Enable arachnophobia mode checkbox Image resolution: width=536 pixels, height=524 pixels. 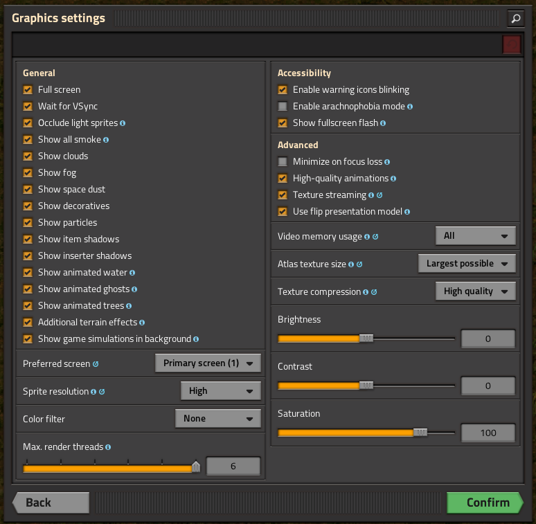point(283,107)
